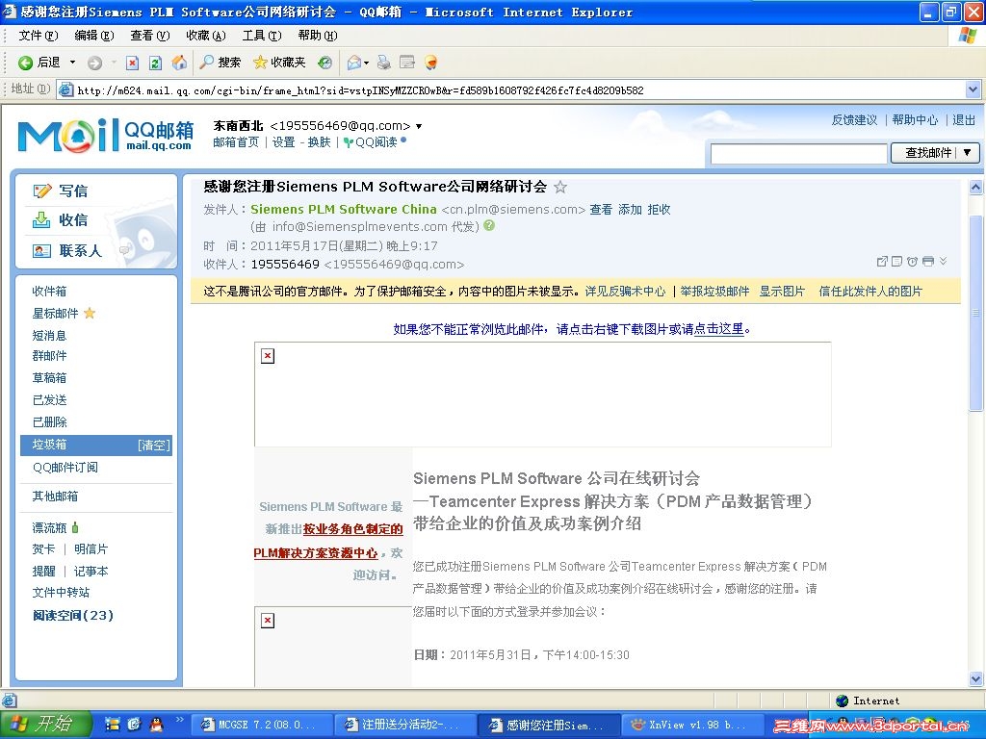The image size is (986, 739).
Task: Open the 查看(V) menu
Action: click(149, 36)
